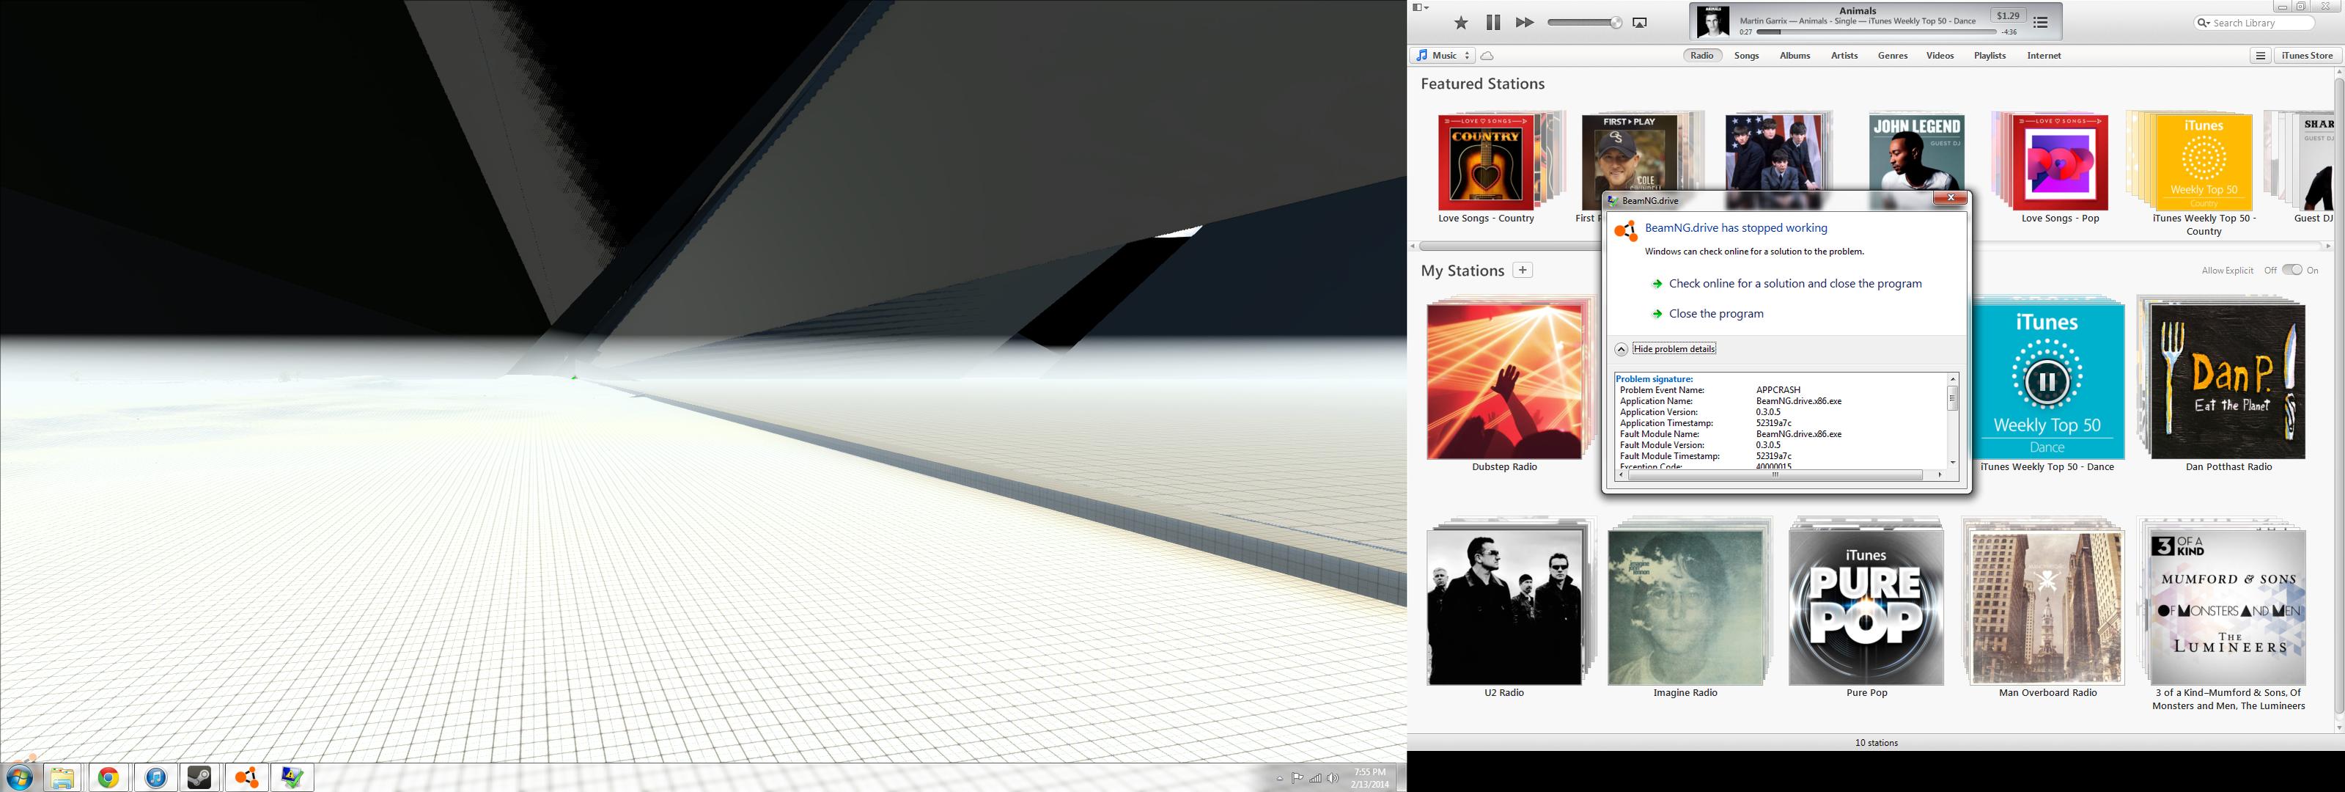Pause iTunes Weekly Top 50 - Dance station
The height and width of the screenshot is (792, 2345).
[2047, 381]
